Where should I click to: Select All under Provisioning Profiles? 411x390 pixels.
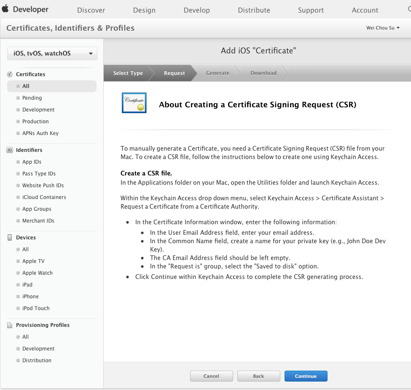(x=25, y=337)
